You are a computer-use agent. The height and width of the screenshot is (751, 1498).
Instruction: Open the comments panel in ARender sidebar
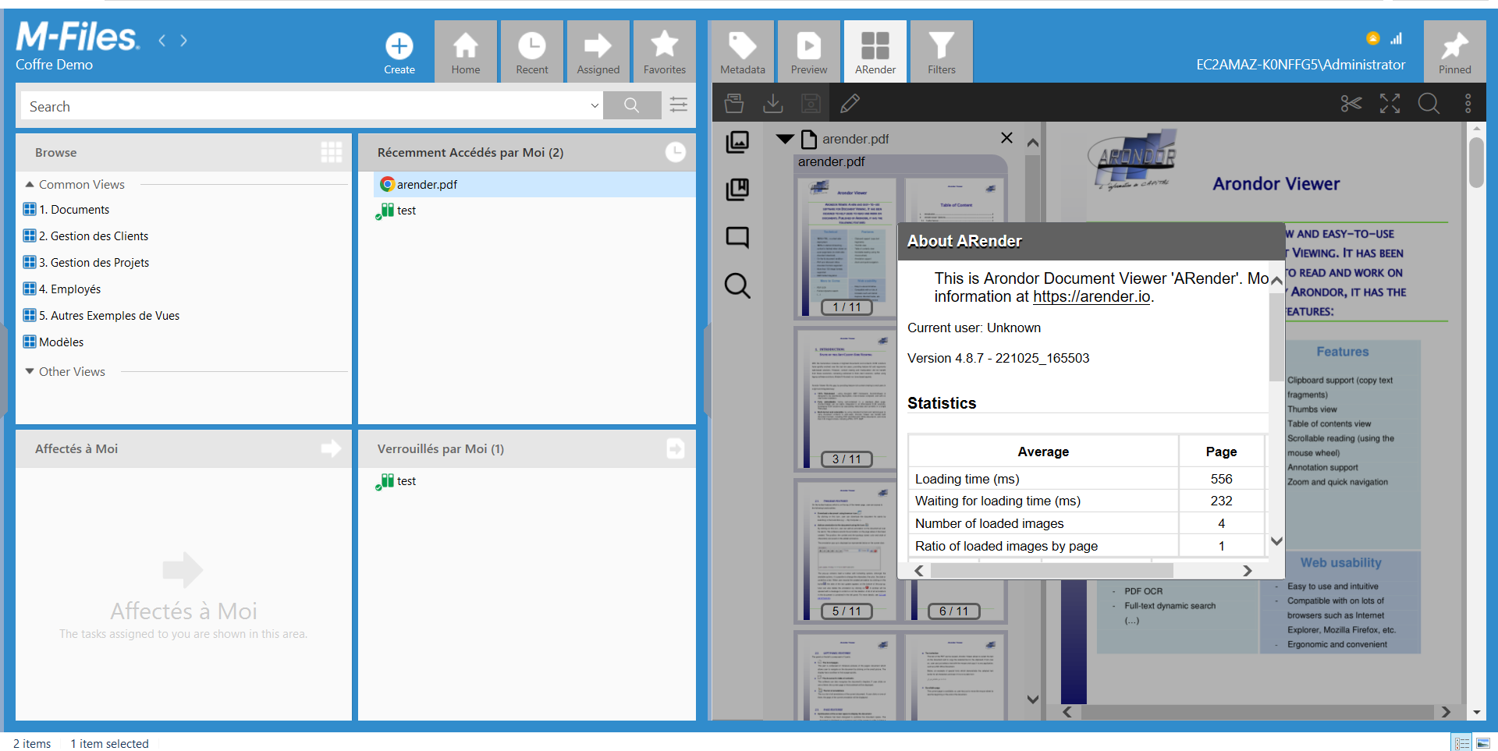point(737,237)
